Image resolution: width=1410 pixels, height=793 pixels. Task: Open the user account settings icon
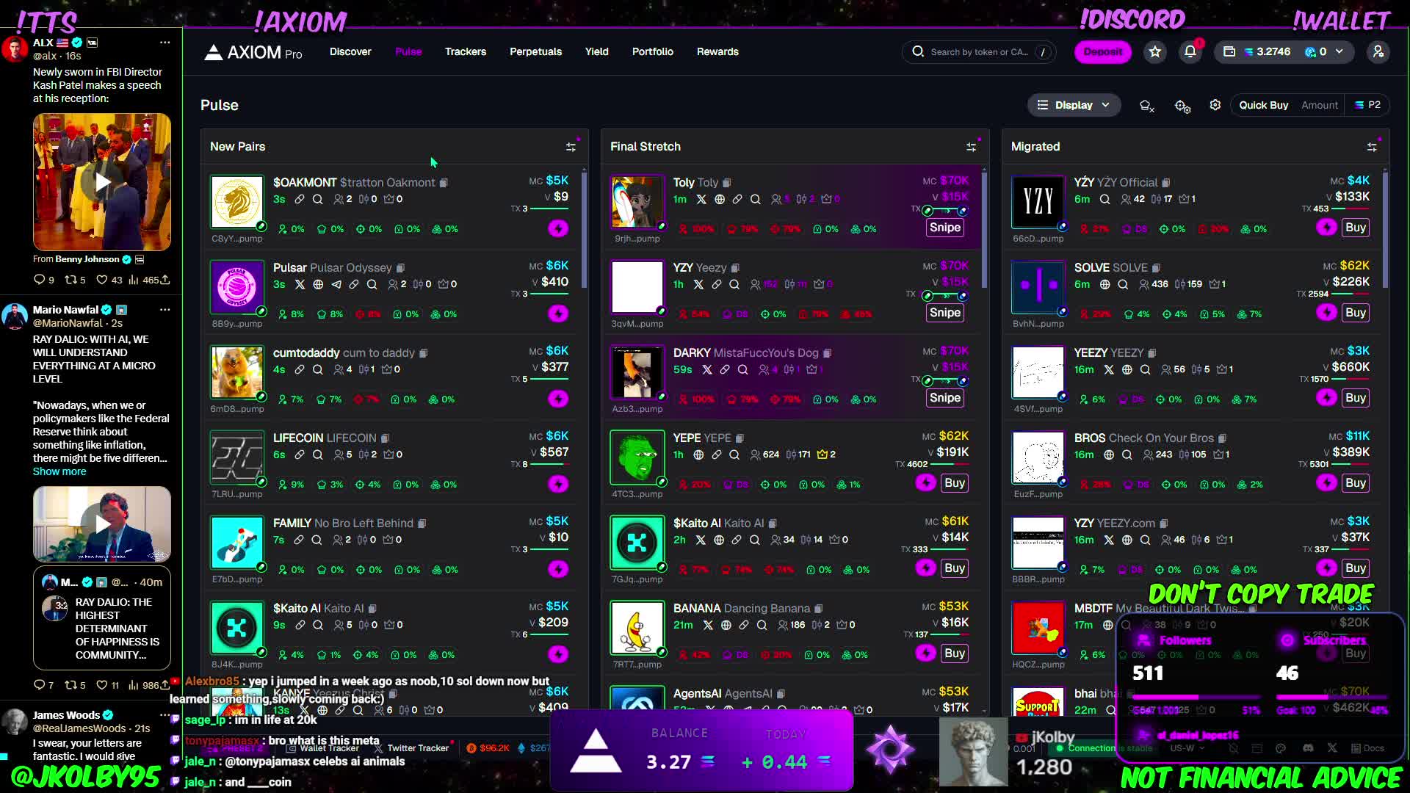click(x=1378, y=51)
